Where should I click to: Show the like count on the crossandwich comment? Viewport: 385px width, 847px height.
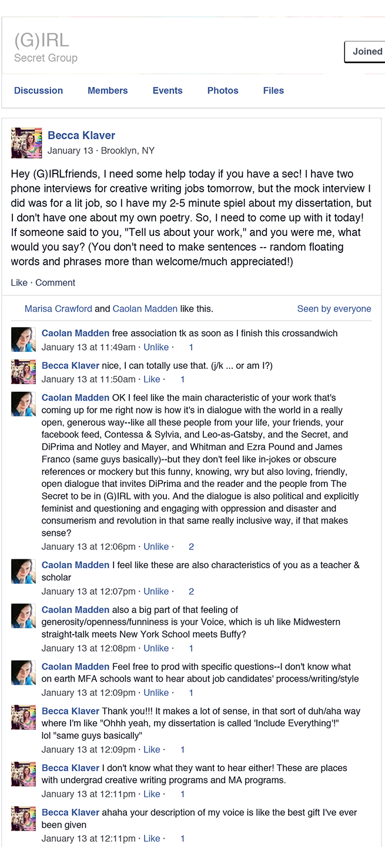click(191, 348)
